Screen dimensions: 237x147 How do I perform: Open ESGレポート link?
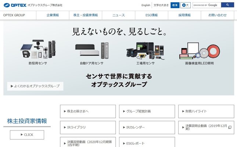pyautogui.click(x=147, y=142)
